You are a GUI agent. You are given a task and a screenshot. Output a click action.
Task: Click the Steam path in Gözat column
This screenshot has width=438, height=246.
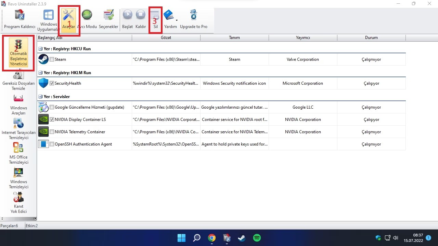click(166, 59)
